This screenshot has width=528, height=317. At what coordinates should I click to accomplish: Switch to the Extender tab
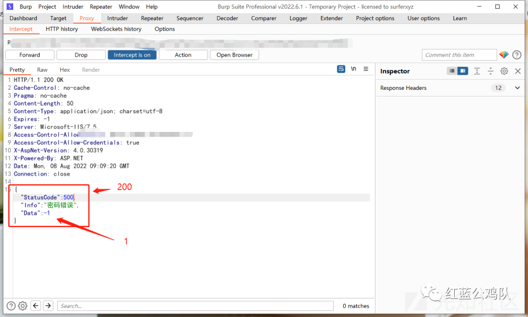pyautogui.click(x=331, y=18)
